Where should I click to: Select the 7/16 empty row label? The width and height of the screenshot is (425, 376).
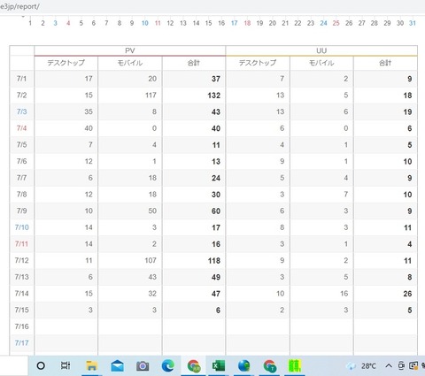[22, 326]
